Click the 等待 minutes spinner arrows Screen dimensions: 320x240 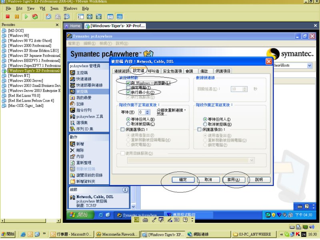(x=148, y=112)
